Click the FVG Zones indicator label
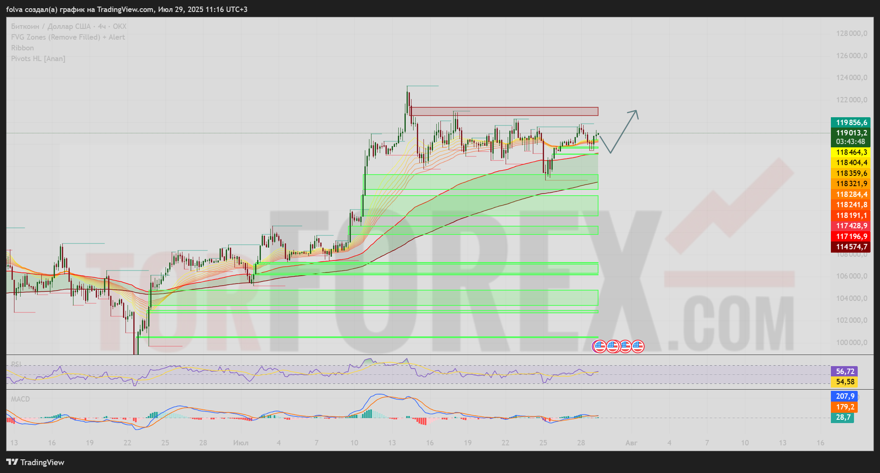 tap(68, 37)
